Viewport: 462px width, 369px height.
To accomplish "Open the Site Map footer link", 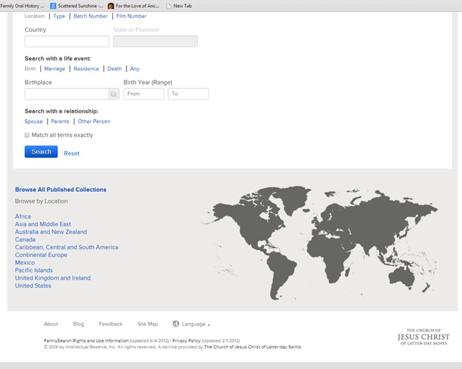I will (147, 324).
